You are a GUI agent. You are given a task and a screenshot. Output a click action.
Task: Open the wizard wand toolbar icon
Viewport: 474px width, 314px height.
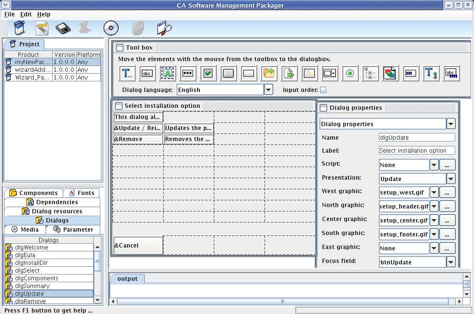(x=42, y=28)
